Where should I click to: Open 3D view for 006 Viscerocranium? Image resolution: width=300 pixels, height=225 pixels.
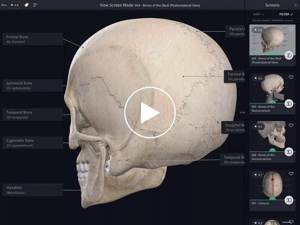point(289,152)
